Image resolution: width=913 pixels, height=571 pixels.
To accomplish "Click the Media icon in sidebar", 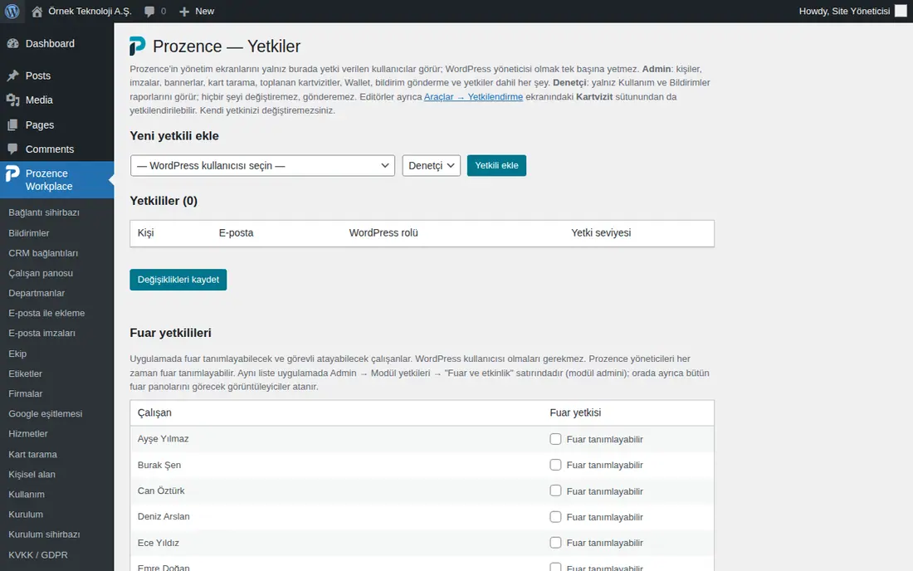I will [12, 100].
